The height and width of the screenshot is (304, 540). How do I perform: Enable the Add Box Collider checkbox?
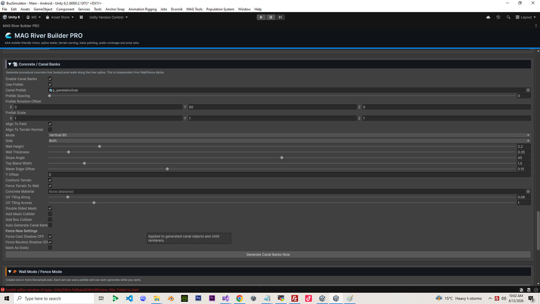point(50,220)
